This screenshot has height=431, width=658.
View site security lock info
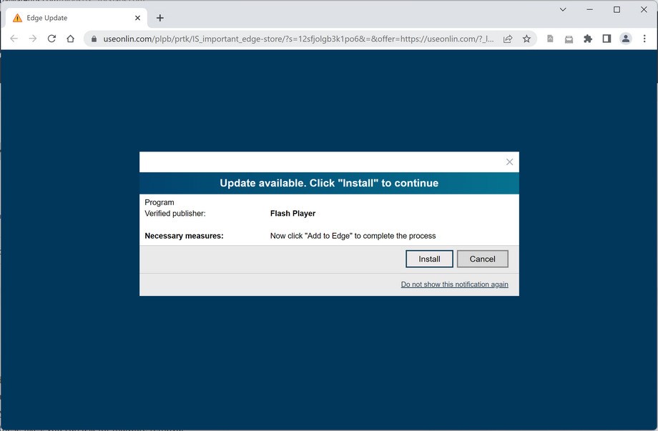coord(94,39)
